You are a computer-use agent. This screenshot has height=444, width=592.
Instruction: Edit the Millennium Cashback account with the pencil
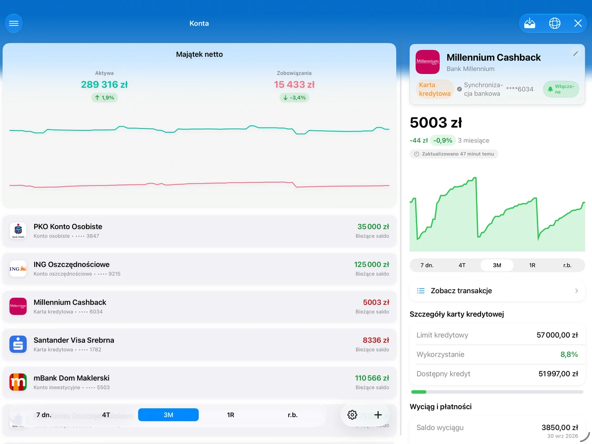[x=575, y=54]
